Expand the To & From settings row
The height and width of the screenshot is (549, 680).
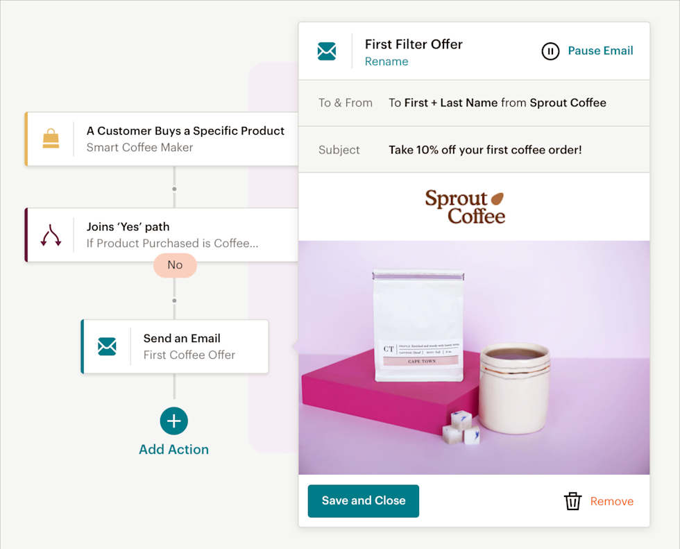click(x=474, y=102)
